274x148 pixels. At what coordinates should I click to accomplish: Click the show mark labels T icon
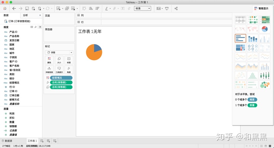pyautogui.click(x=123, y=8)
